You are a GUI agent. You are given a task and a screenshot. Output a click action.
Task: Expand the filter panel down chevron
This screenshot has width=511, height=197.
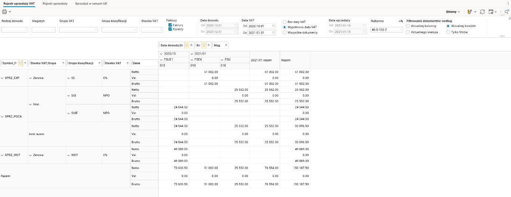(502, 36)
